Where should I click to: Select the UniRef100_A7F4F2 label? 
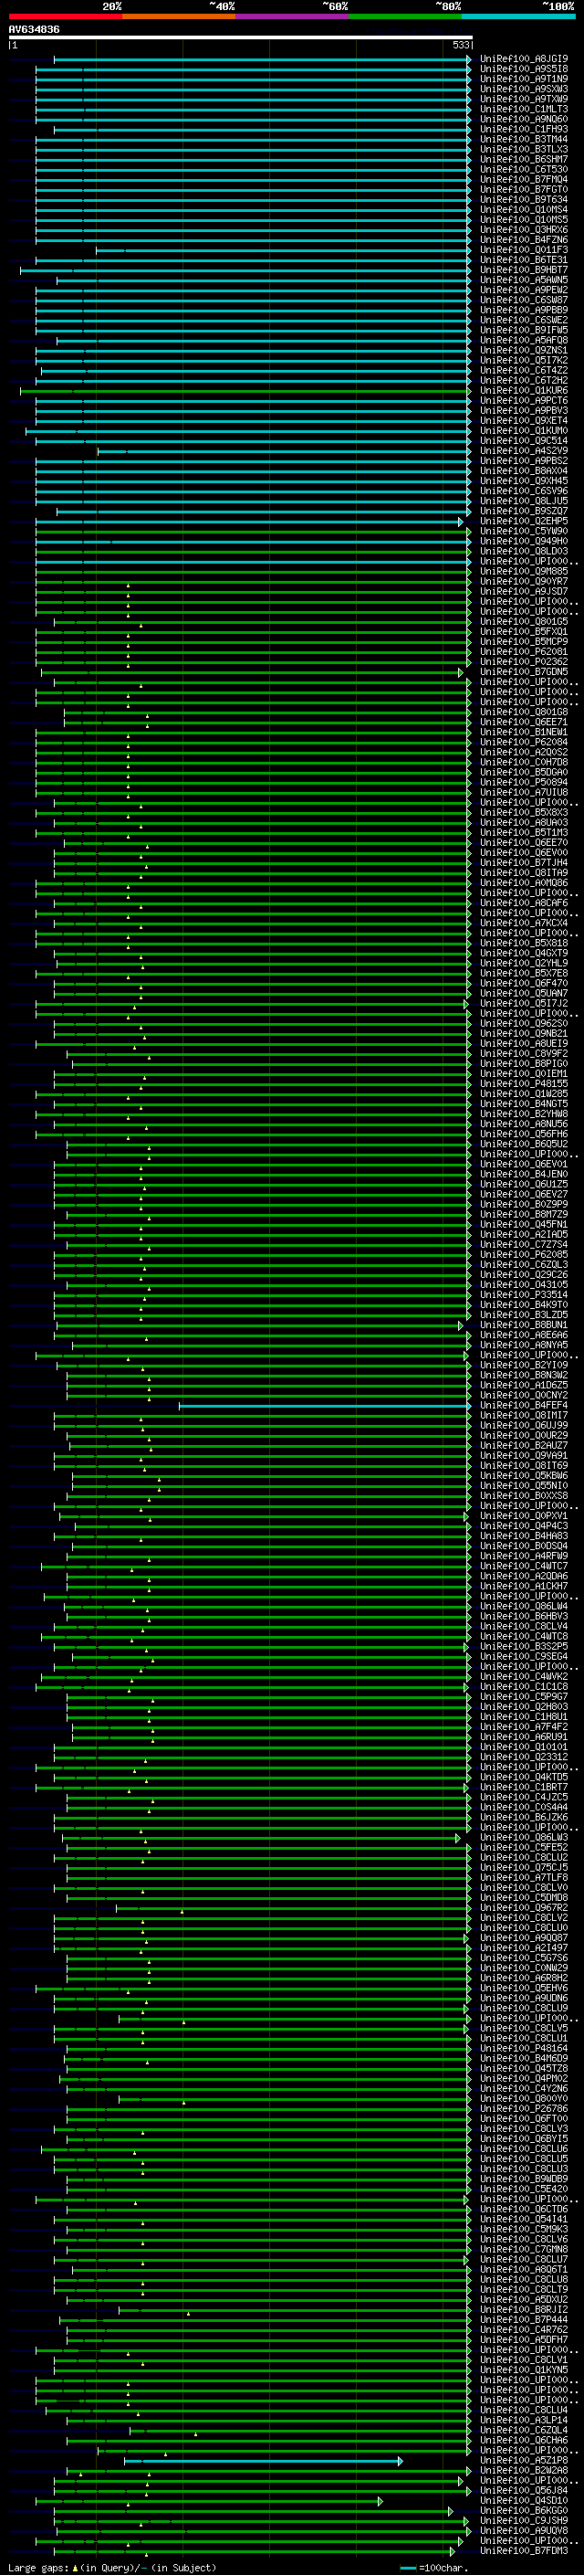(x=524, y=1727)
